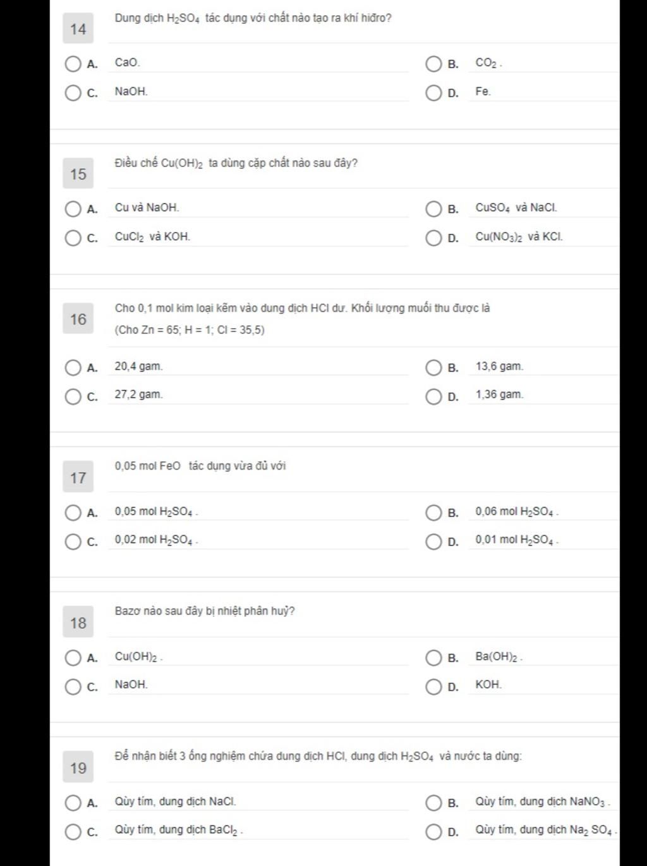Choose '13,6 gam.' for question 16
The height and width of the screenshot is (866, 647).
(433, 367)
